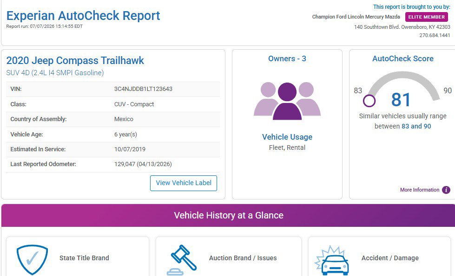Click the Accident / Damage car icon
The image size is (455, 276).
(x=332, y=260)
